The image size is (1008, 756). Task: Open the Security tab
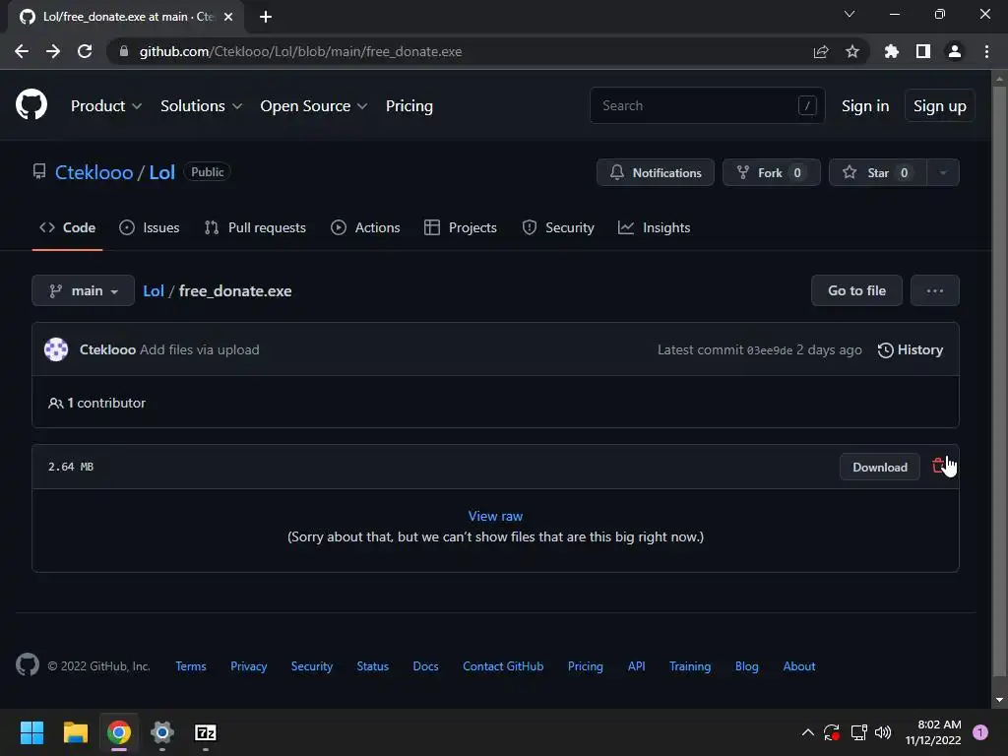pyautogui.click(x=558, y=227)
